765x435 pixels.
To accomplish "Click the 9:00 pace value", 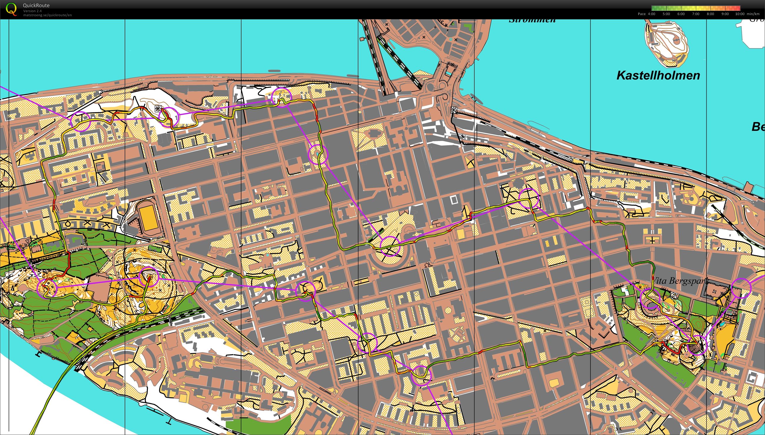I will 725,14.
